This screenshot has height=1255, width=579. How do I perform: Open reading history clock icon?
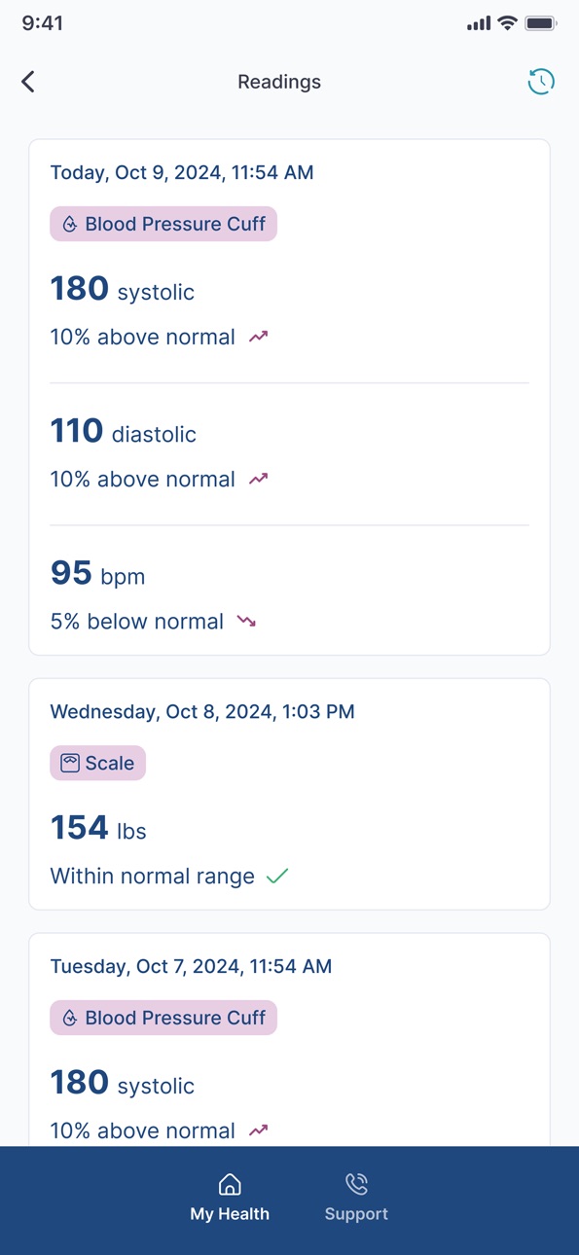point(541,82)
